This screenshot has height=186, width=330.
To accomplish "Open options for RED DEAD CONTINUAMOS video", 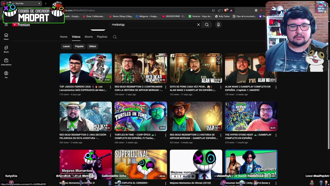I will [x=166, y=87].
